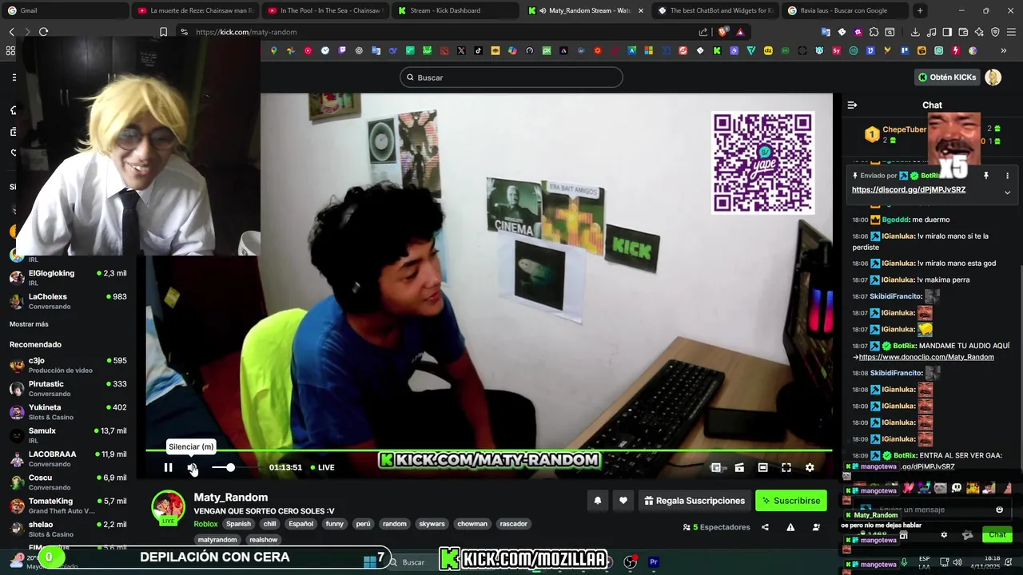Open Roblox category link
Viewport: 1023px width, 575px height.
click(x=205, y=524)
